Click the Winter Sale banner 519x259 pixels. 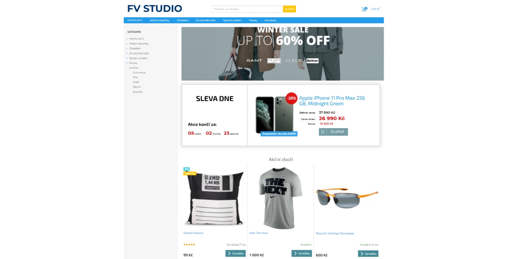[x=282, y=54]
